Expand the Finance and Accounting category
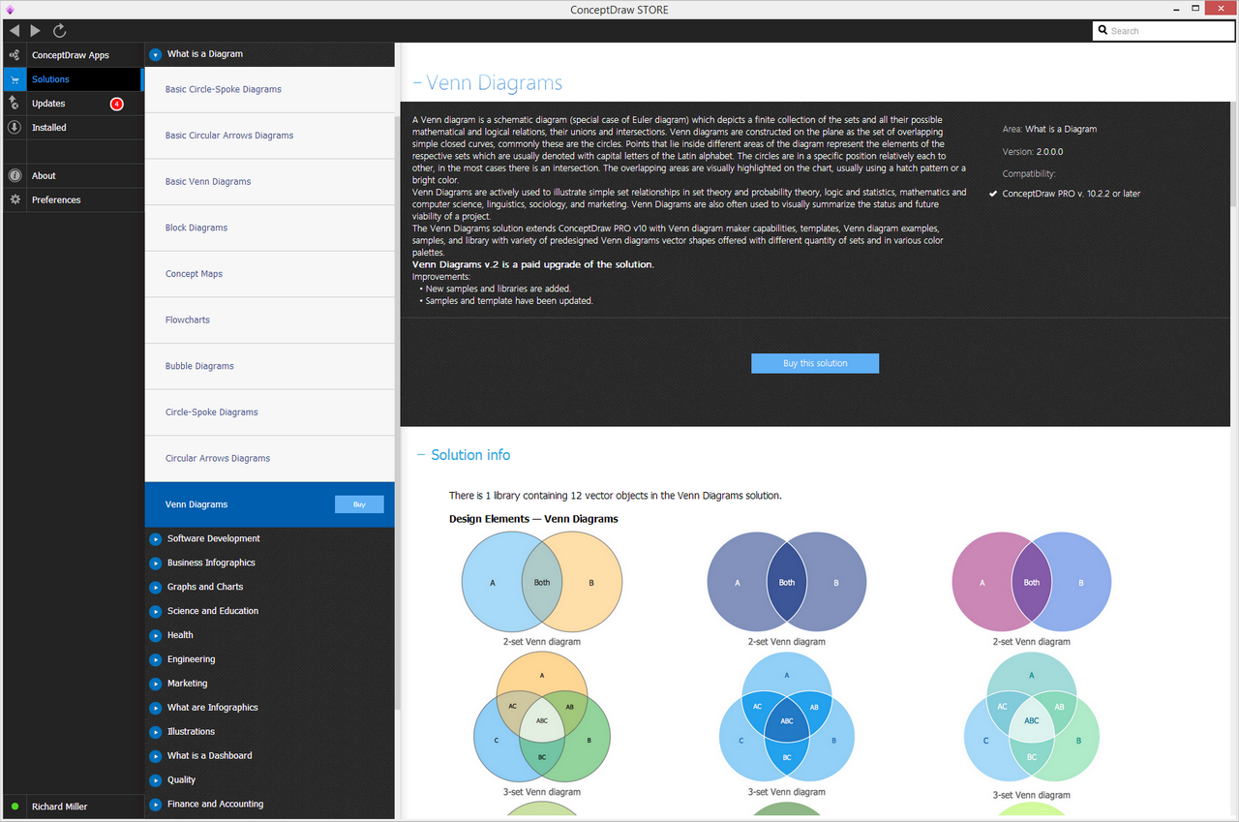 coord(155,805)
